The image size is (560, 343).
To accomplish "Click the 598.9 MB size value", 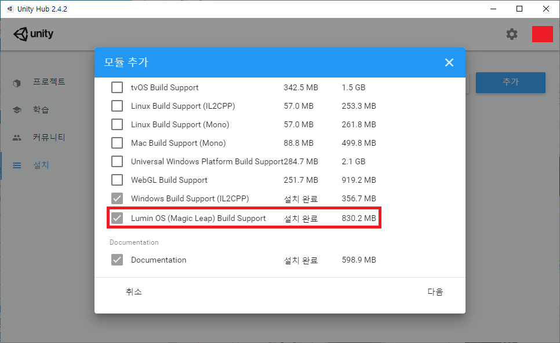I will coord(359,260).
